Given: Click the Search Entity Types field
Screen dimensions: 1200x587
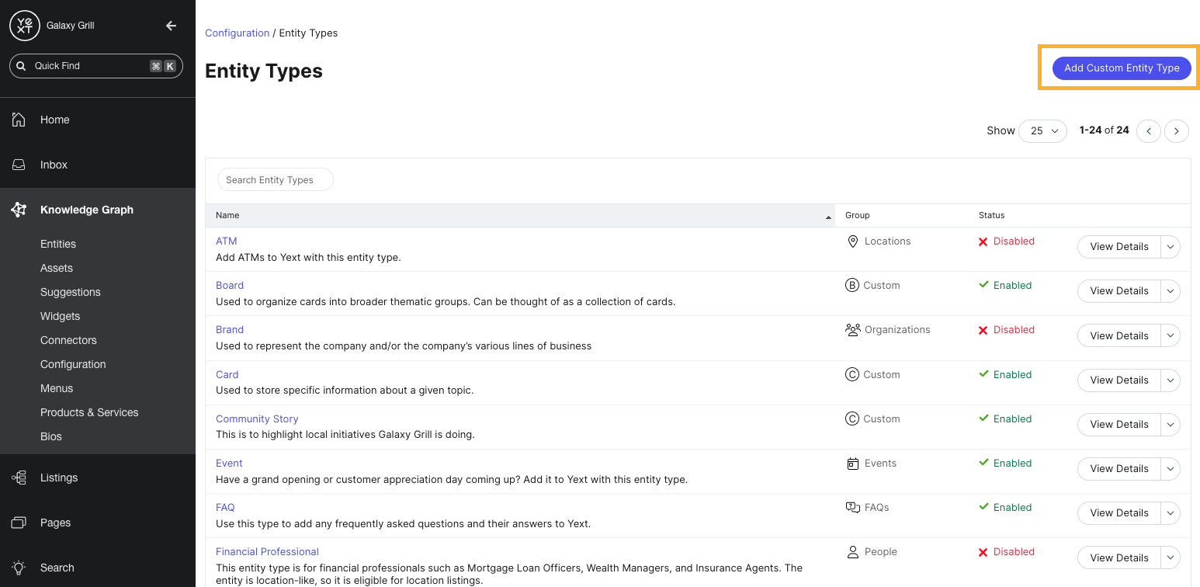Looking at the screenshot, I should [275, 179].
